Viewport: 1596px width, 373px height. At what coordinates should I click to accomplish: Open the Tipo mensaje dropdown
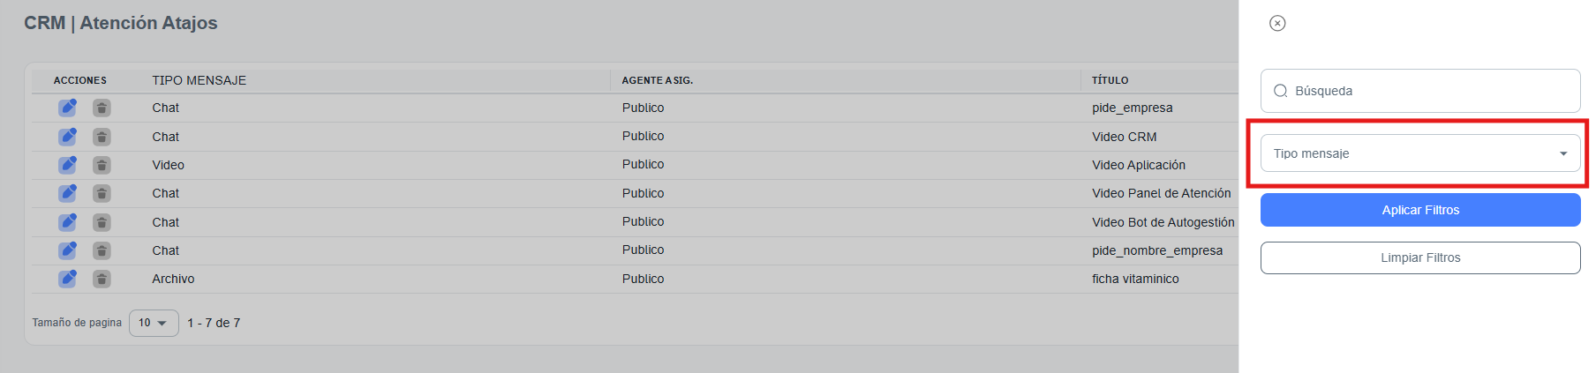1419,153
